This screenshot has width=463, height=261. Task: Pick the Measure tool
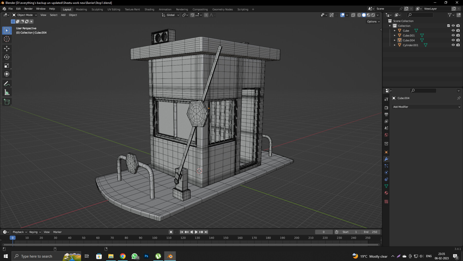(x=7, y=92)
